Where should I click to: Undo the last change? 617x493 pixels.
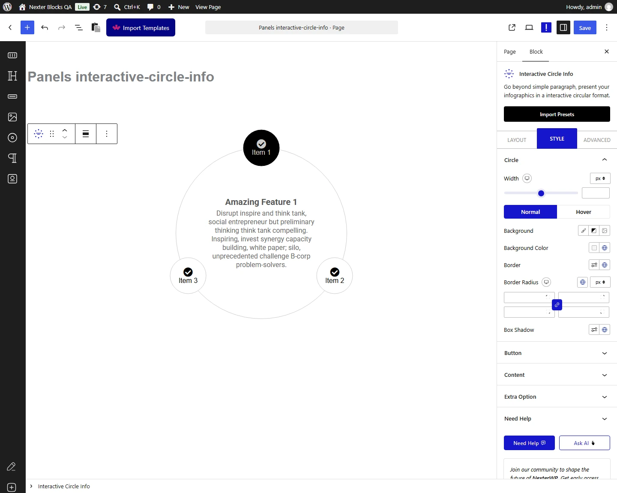45,27
